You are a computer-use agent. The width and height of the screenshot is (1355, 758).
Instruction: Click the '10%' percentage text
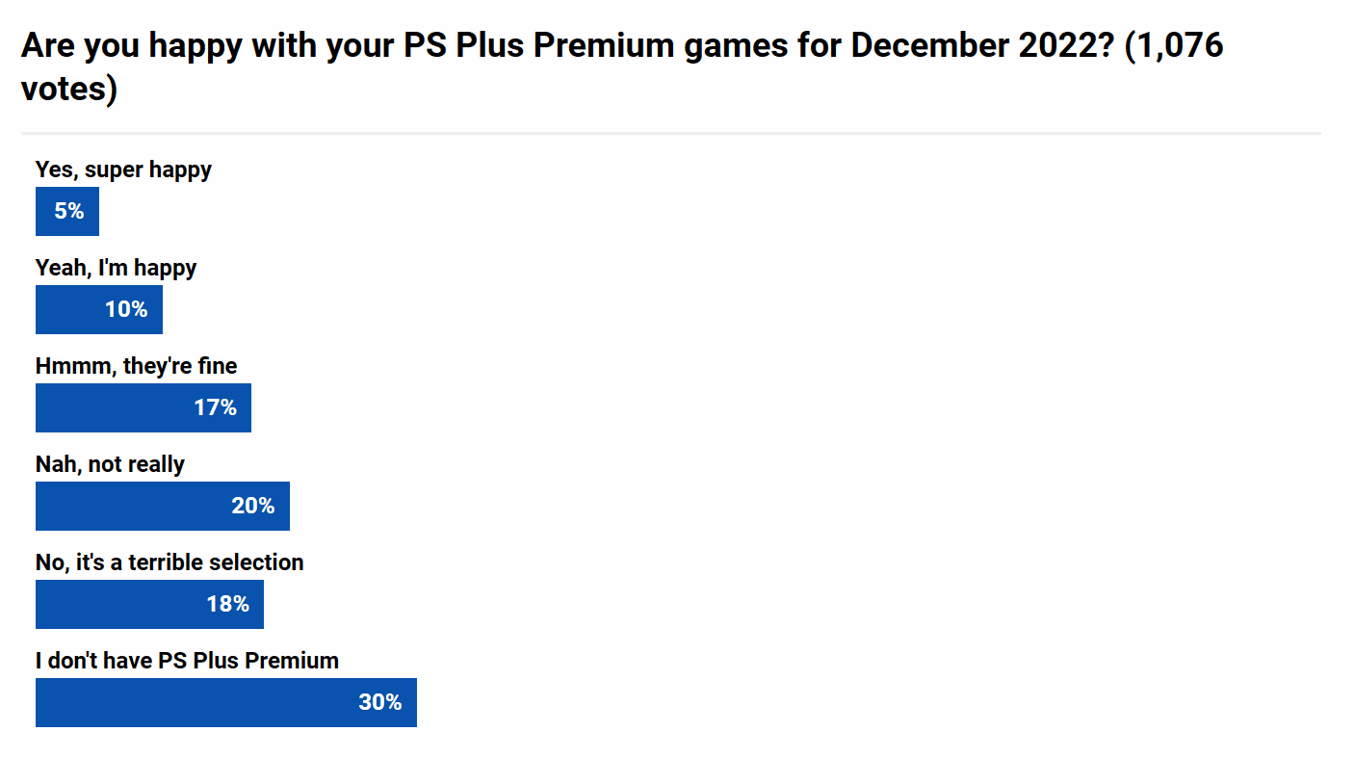point(126,309)
